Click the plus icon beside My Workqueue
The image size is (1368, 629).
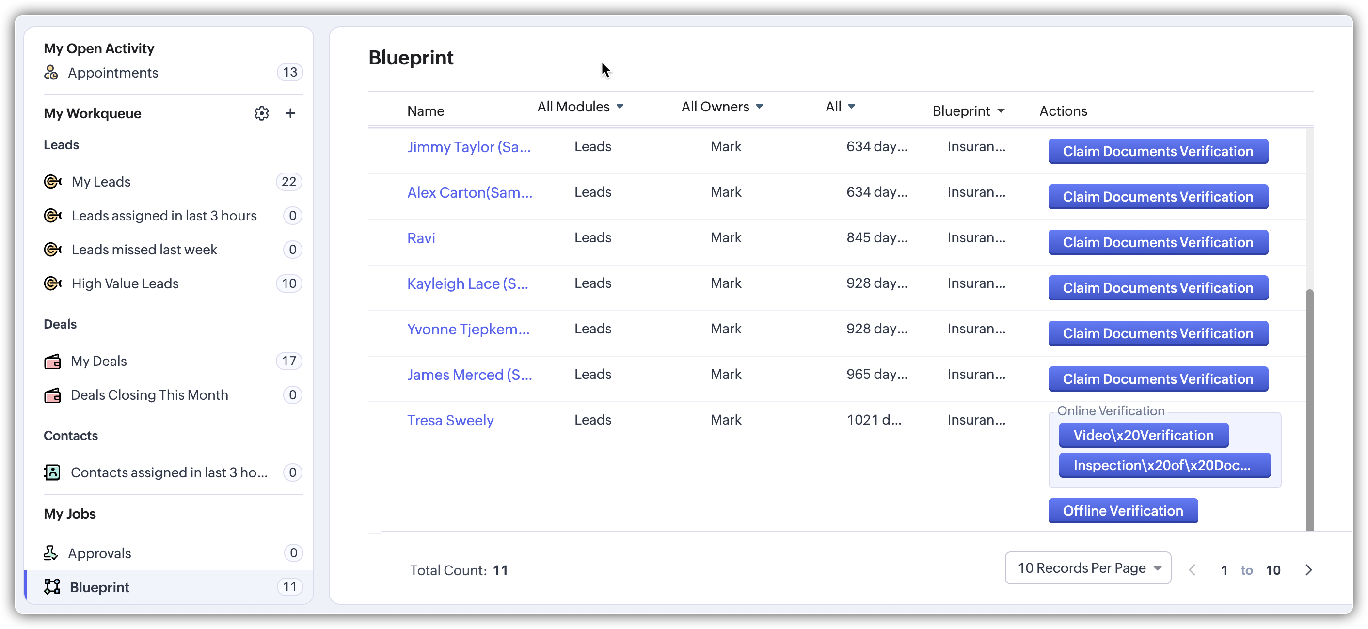pyautogui.click(x=290, y=113)
